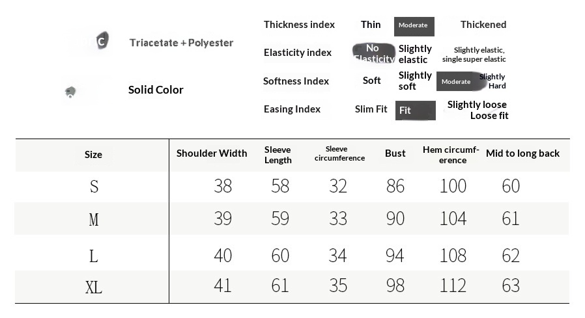The height and width of the screenshot is (318, 585).
Task: Click the L row hem value 108
Action: click(x=453, y=256)
